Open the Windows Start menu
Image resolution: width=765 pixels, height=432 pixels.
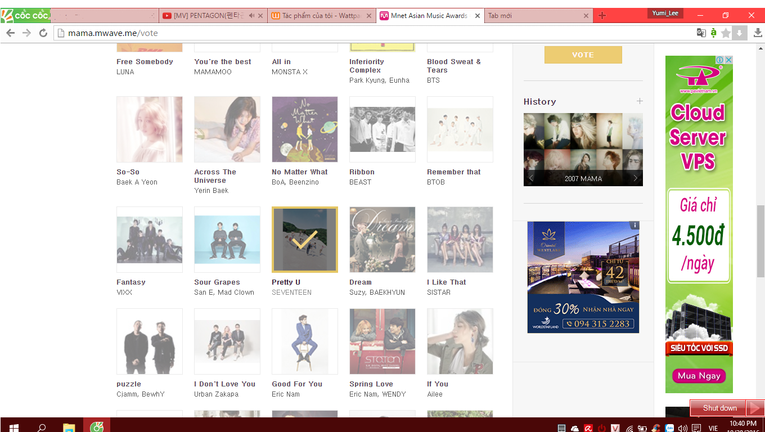13,427
